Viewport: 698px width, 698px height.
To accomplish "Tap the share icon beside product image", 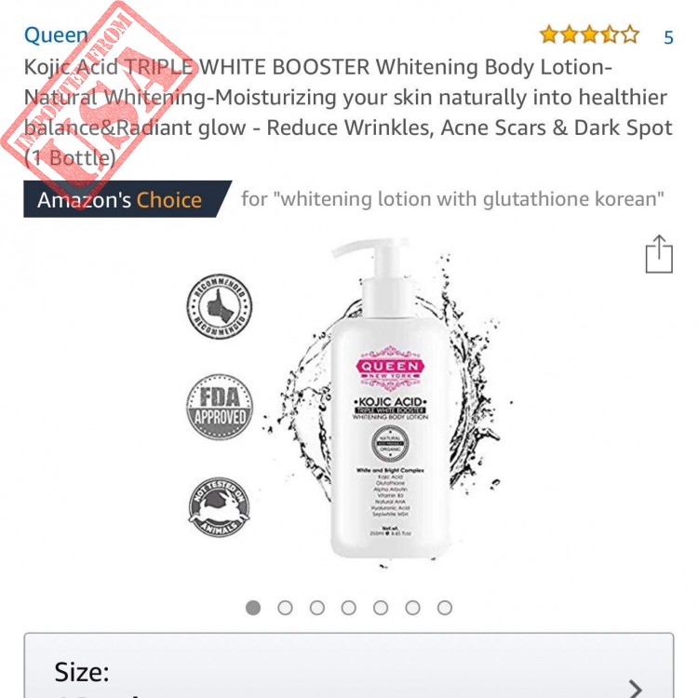I will pyautogui.click(x=659, y=253).
